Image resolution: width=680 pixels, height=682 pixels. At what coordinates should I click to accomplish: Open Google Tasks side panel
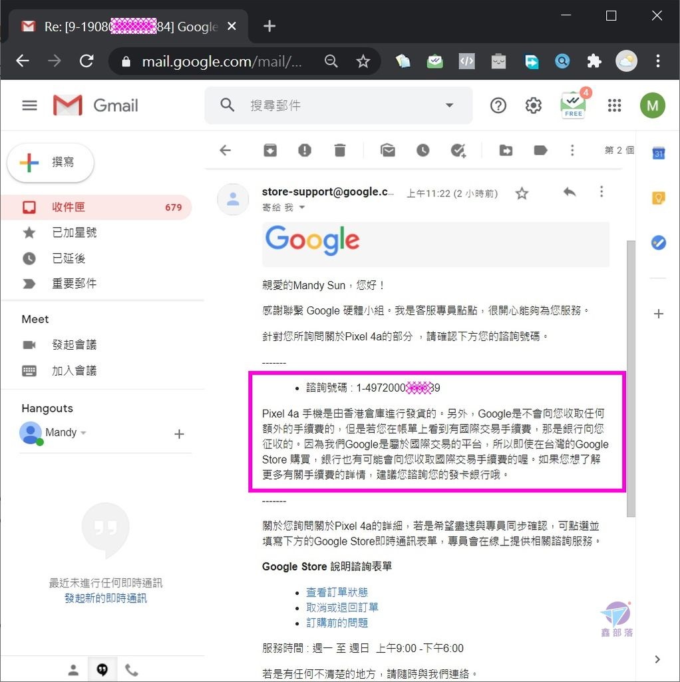[659, 242]
